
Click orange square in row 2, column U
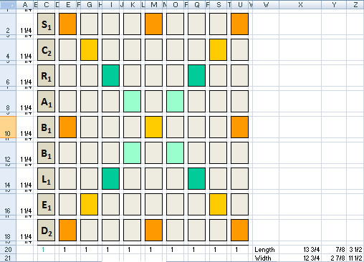click(240, 24)
